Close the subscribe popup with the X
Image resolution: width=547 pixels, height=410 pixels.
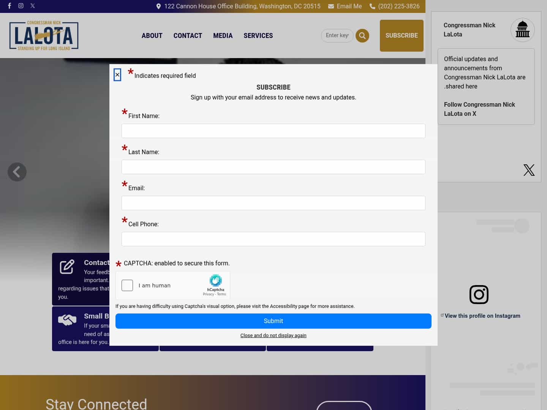tap(117, 75)
